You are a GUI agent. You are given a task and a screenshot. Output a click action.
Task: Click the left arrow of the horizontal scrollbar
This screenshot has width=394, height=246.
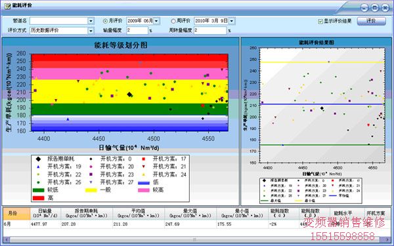[x=7, y=239]
